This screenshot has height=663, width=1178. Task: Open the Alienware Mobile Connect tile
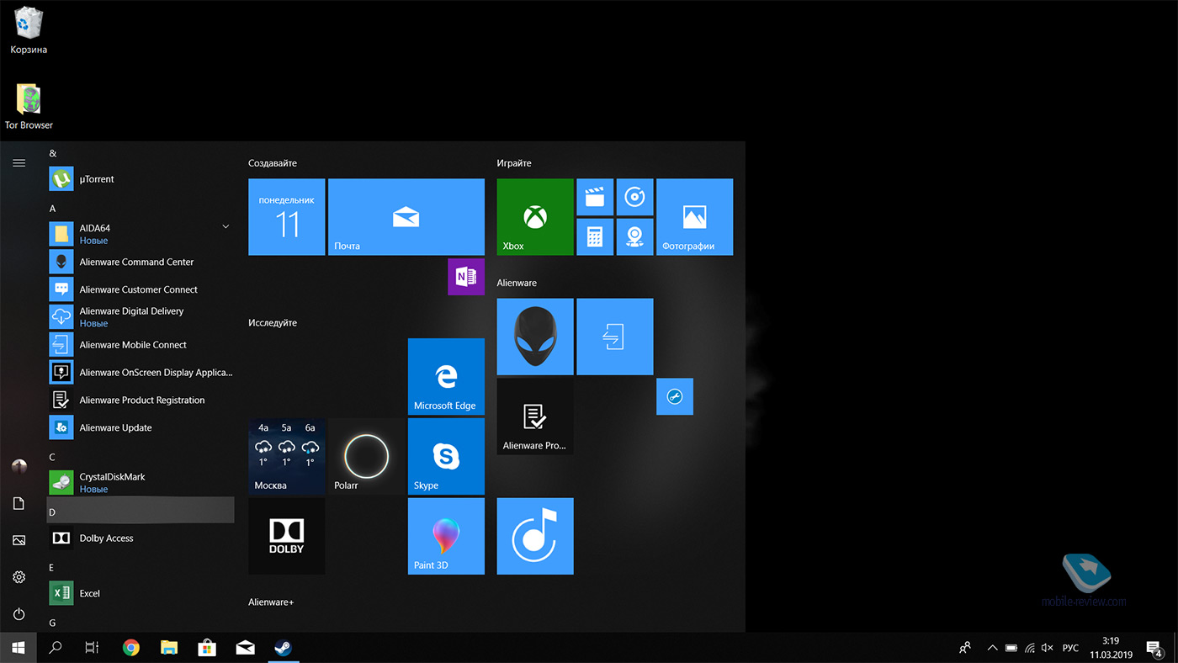click(615, 337)
